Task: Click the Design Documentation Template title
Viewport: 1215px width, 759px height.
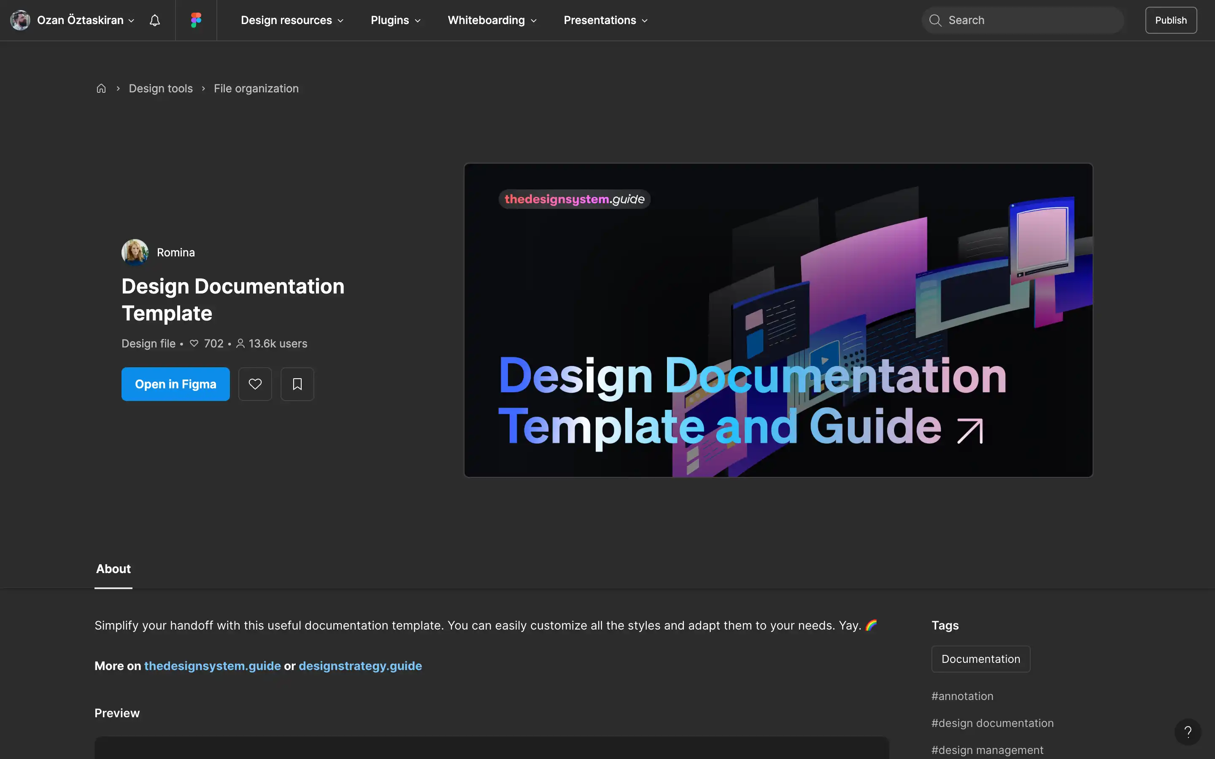Action: 233,300
